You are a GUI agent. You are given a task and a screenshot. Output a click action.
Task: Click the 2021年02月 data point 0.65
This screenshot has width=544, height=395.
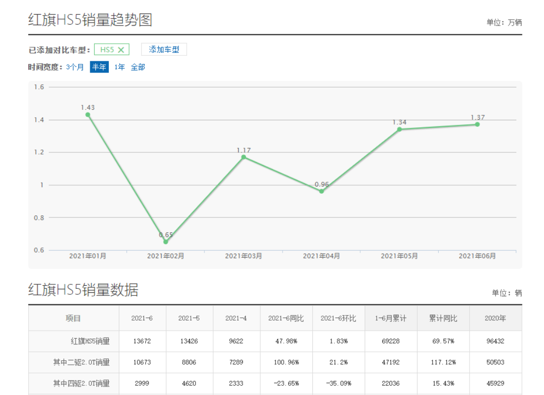[166, 242]
